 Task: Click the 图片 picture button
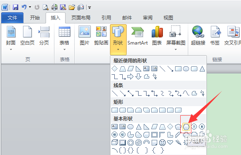coord(85,36)
